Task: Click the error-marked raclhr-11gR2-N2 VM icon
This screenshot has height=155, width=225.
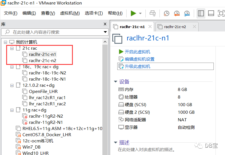Action: (25, 116)
